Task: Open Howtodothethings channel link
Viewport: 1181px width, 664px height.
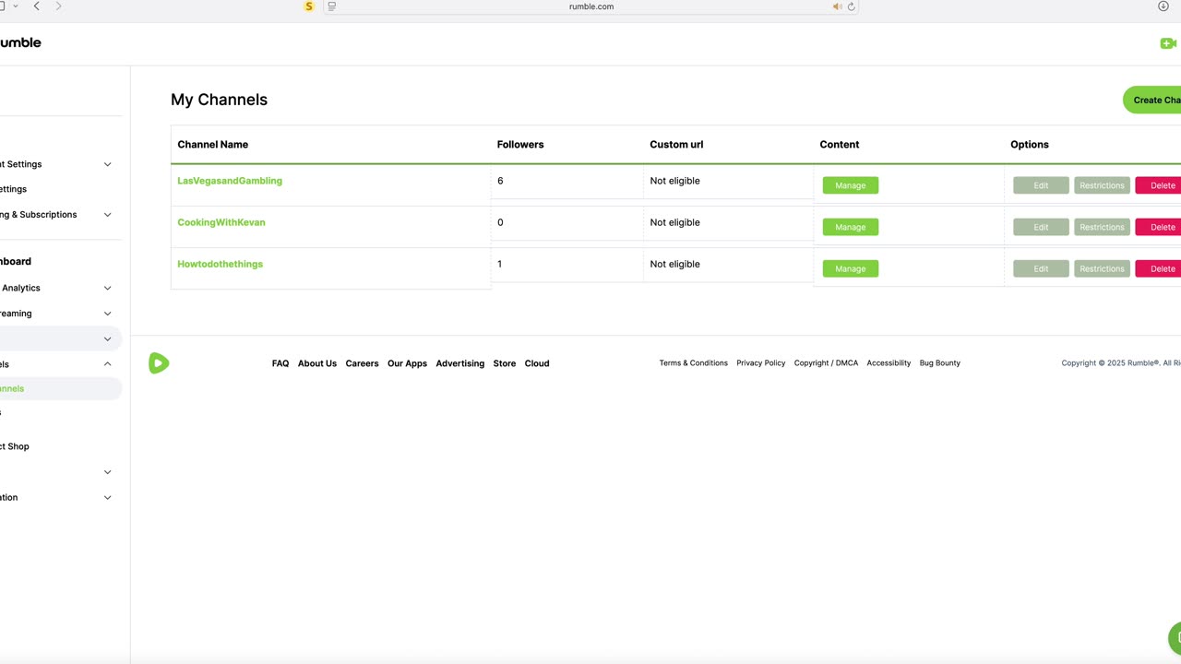Action: click(221, 264)
